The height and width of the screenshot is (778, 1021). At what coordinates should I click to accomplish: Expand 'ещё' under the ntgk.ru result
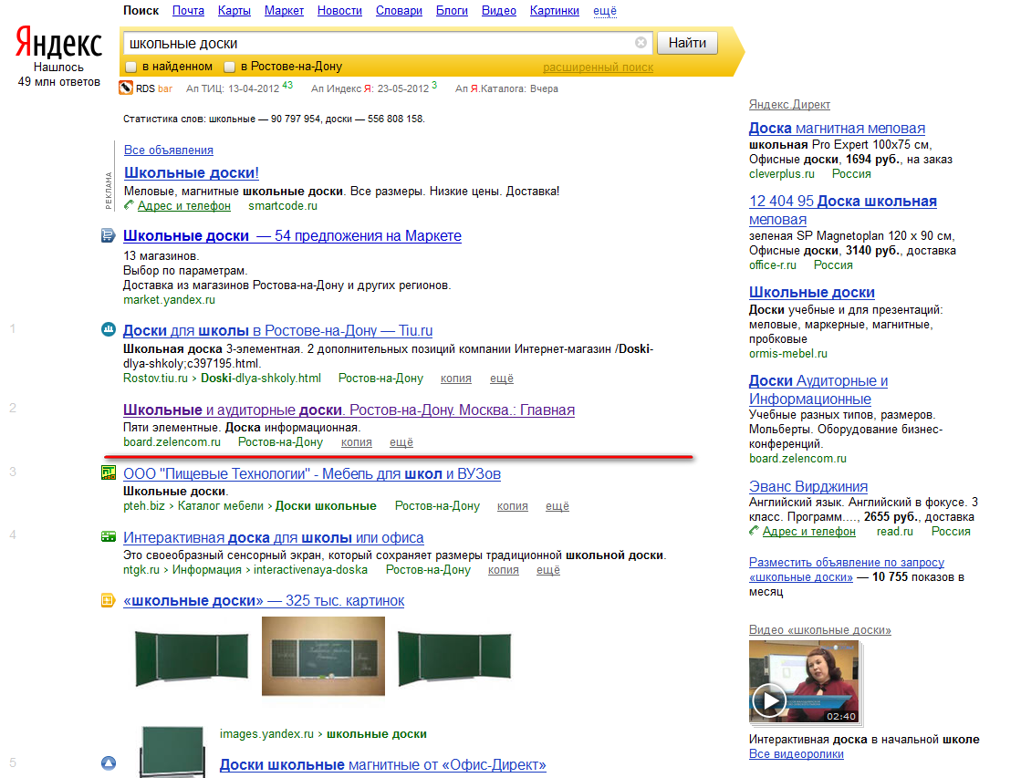(x=548, y=570)
